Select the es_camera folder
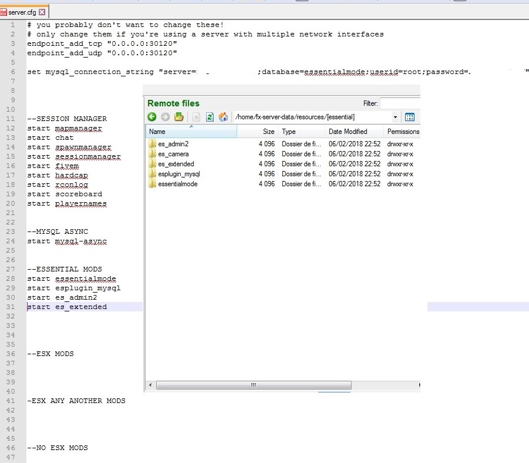 coord(173,154)
